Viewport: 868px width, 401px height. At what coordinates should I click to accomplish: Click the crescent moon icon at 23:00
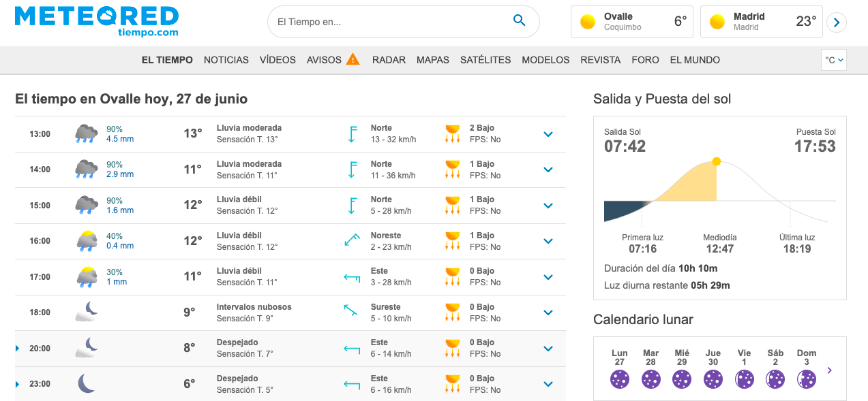[86, 383]
